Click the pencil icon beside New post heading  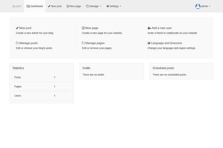point(17,28)
